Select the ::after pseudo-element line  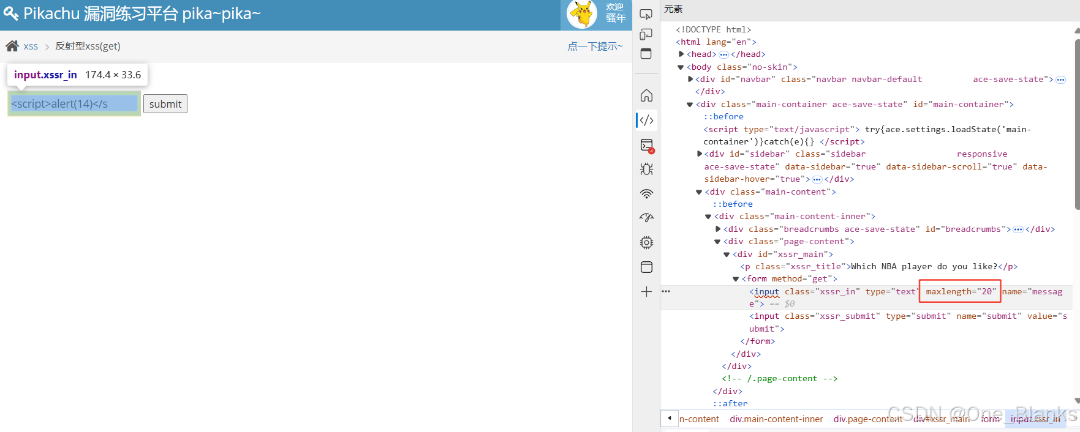pos(730,403)
